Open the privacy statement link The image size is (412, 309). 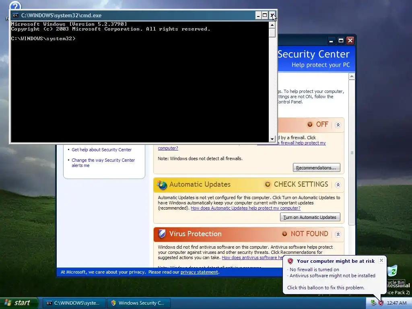[x=199, y=272]
